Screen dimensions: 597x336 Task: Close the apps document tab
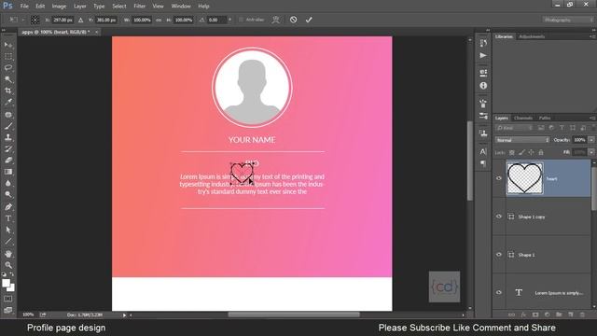96,32
